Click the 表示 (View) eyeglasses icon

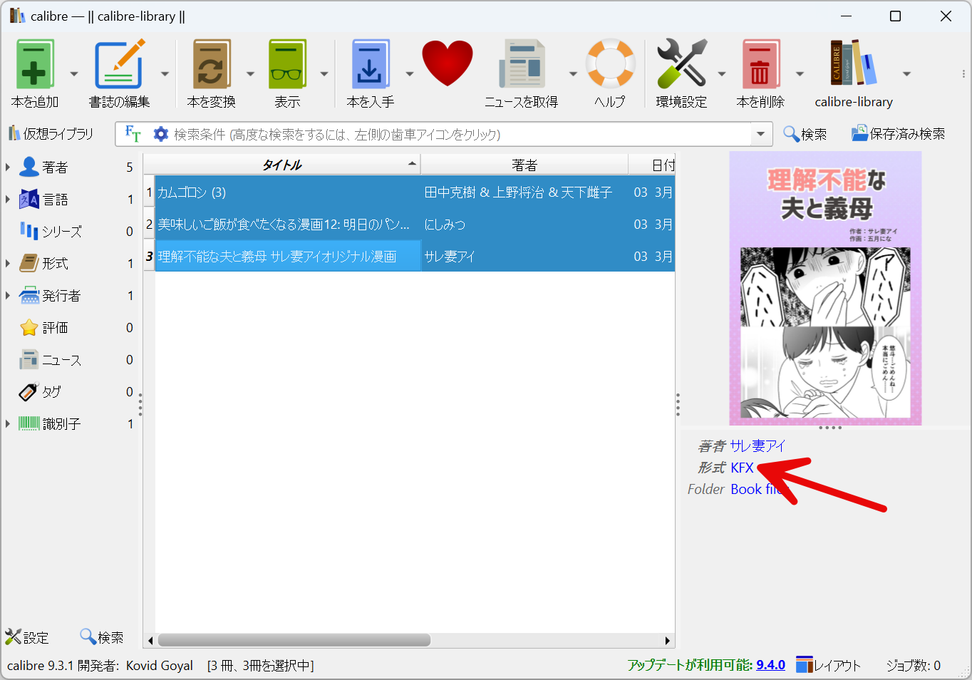pyautogui.click(x=286, y=63)
